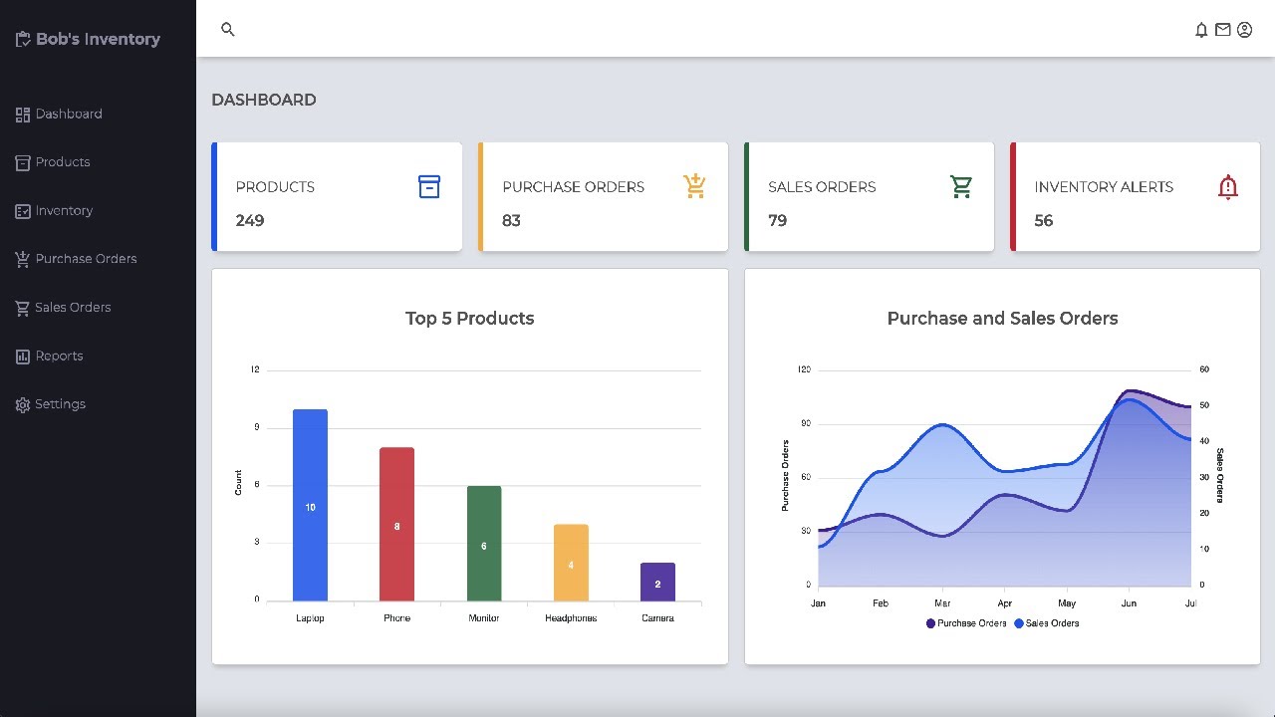The height and width of the screenshot is (717, 1275).
Task: Click the Products card archive box icon
Action: point(429,186)
